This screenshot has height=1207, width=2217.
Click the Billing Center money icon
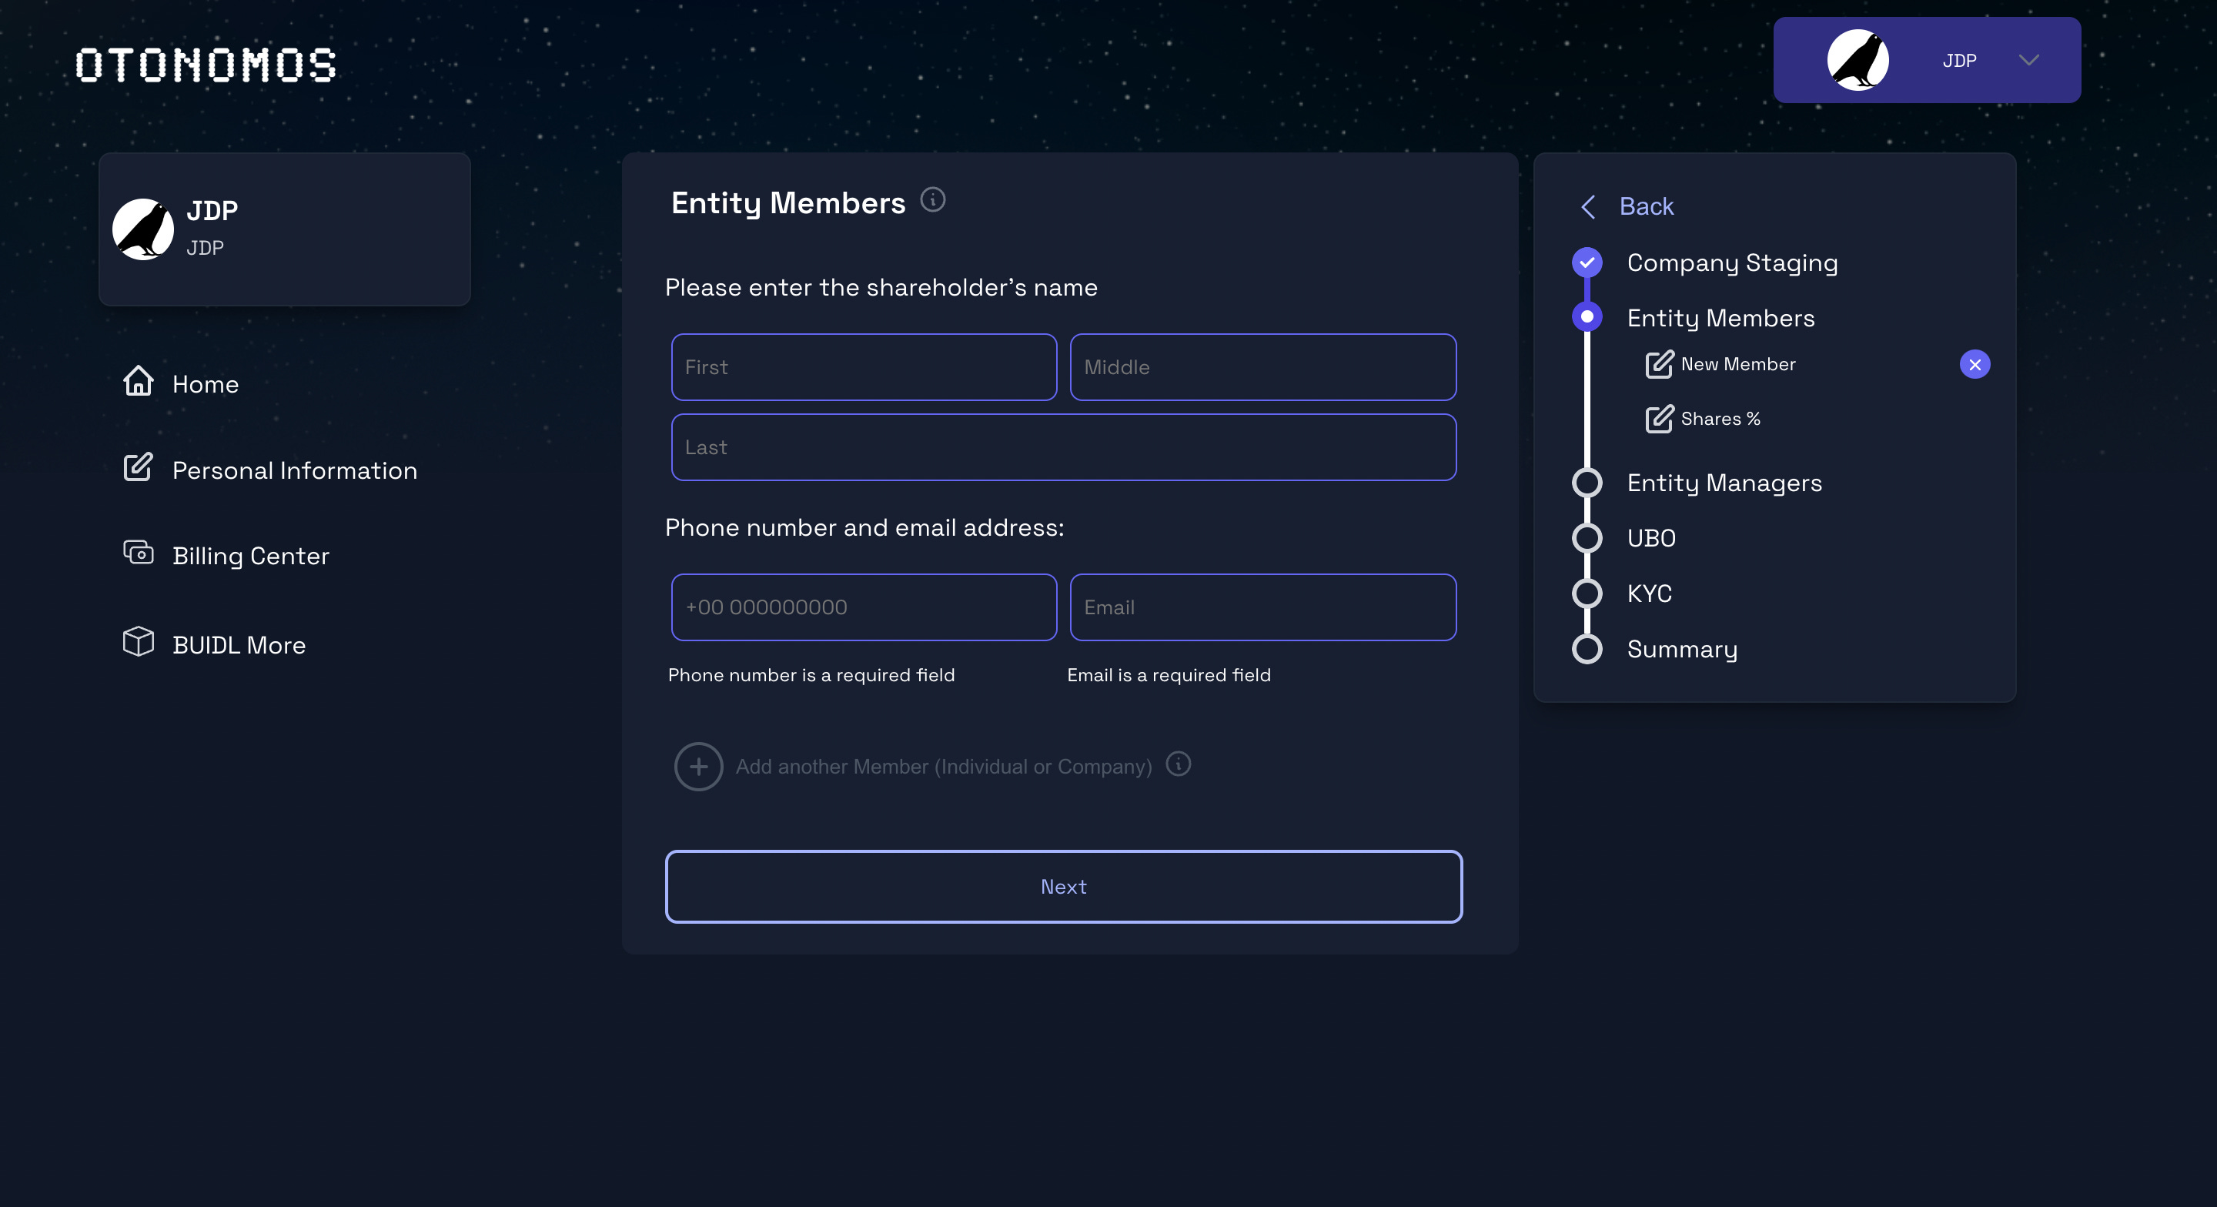coord(138,553)
